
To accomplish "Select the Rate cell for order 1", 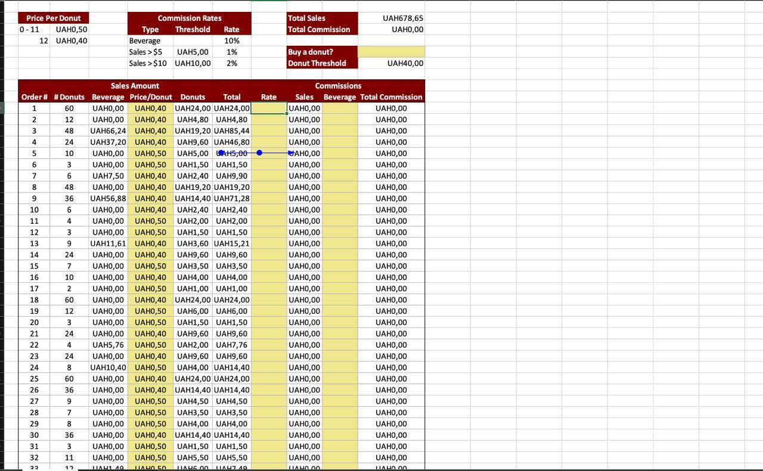I will (x=269, y=108).
